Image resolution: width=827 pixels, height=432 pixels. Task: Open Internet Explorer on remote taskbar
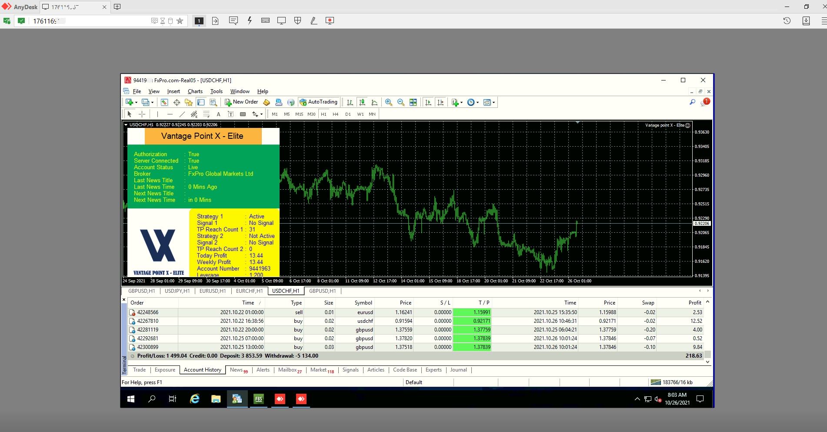[x=195, y=399]
